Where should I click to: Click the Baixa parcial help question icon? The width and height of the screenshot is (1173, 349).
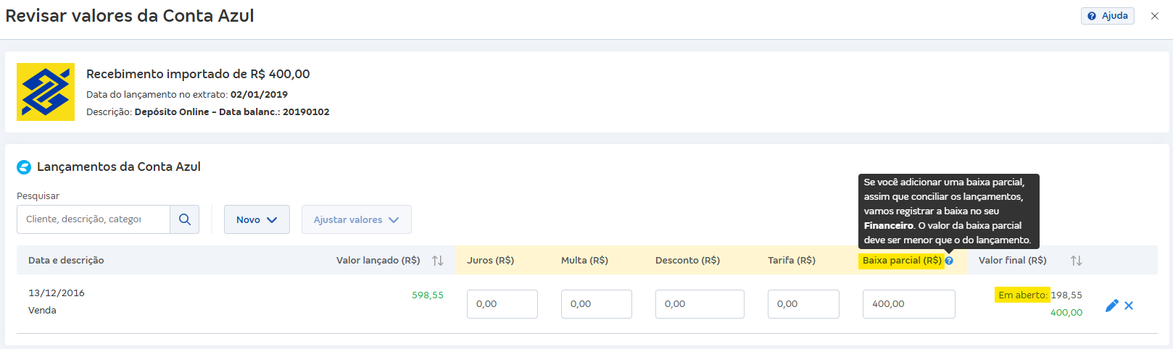(949, 261)
